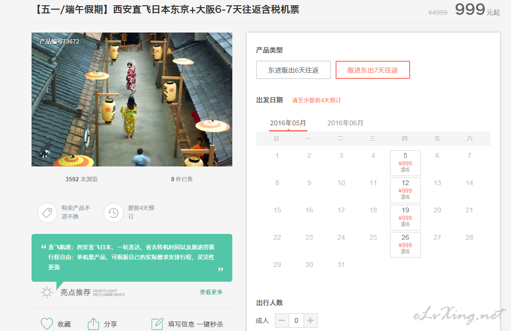
Task: Open 查看更多 highlights link
Action: (211, 292)
